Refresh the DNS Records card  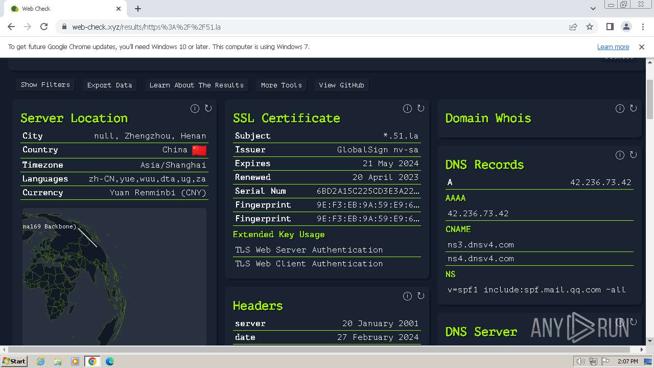point(633,155)
